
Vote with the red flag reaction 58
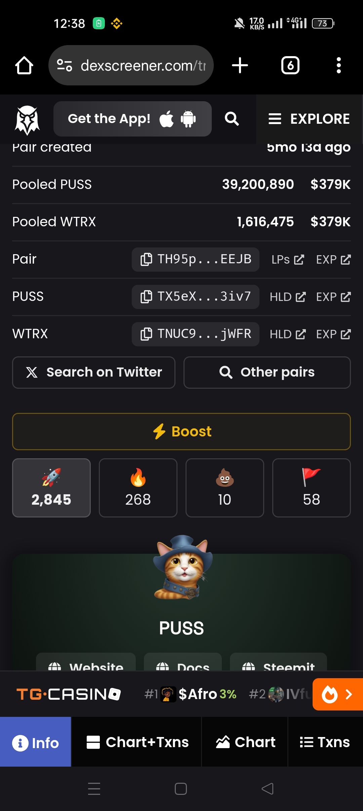(x=312, y=488)
